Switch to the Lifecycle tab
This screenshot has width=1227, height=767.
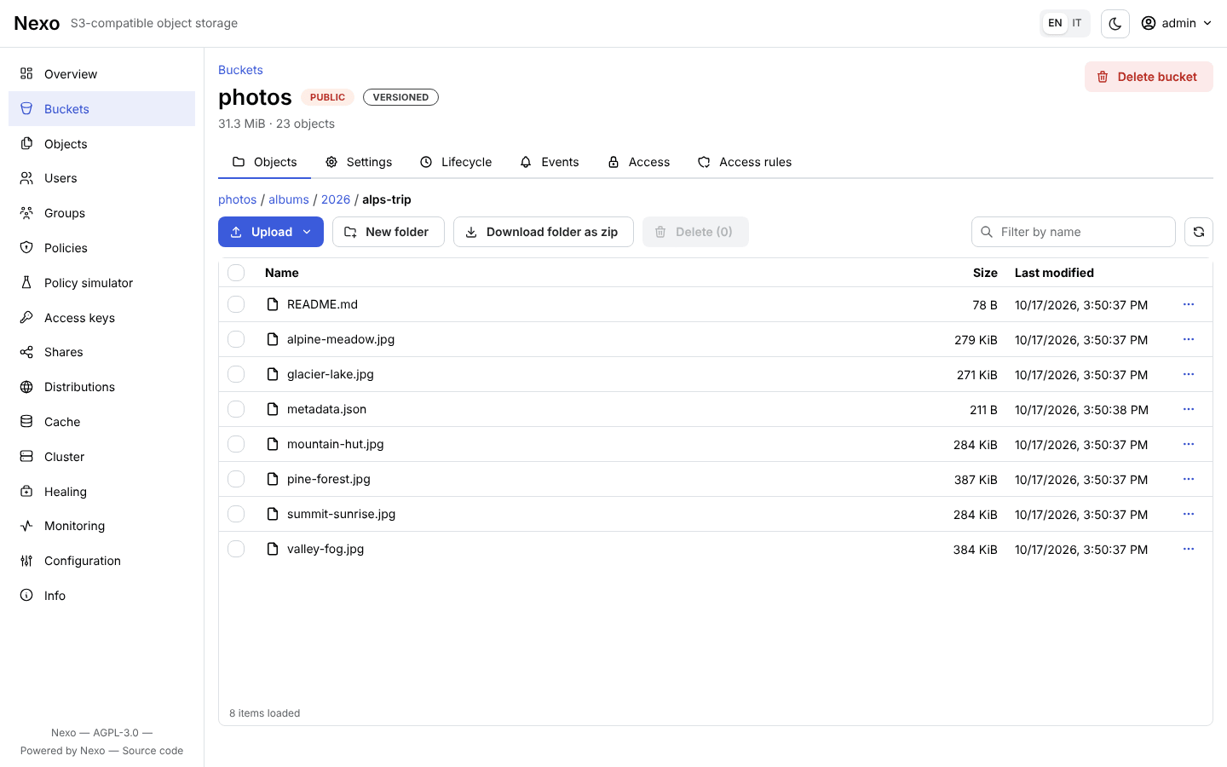[x=456, y=162]
